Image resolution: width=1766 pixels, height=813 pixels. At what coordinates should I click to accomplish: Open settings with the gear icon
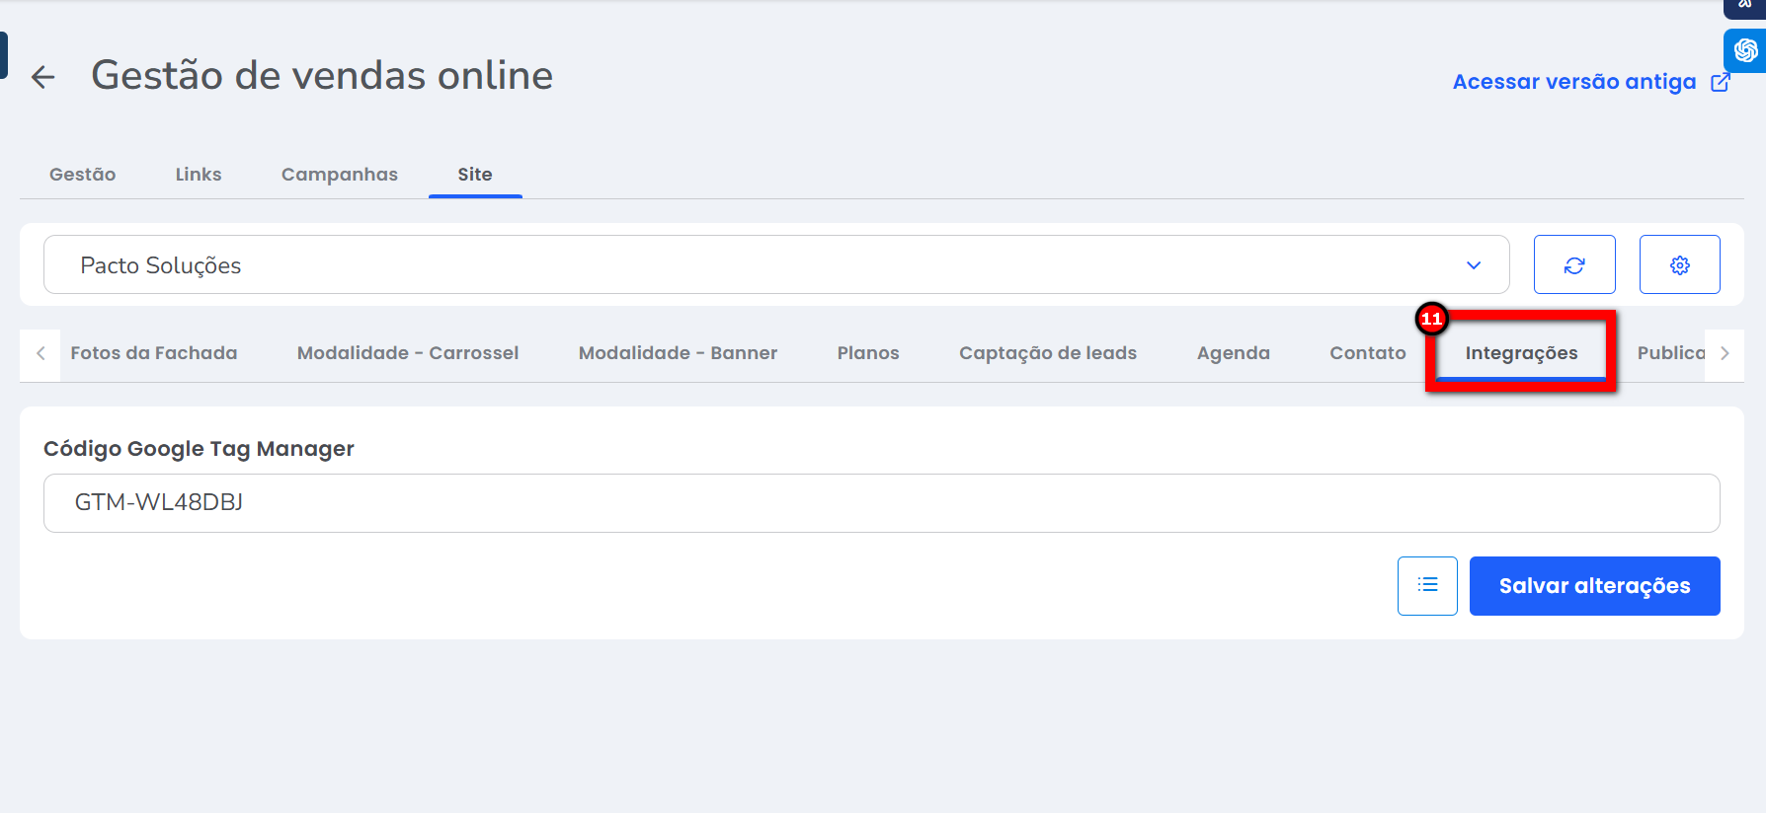coord(1679,264)
